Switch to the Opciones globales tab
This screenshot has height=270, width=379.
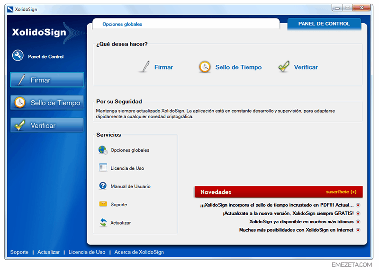click(x=122, y=24)
